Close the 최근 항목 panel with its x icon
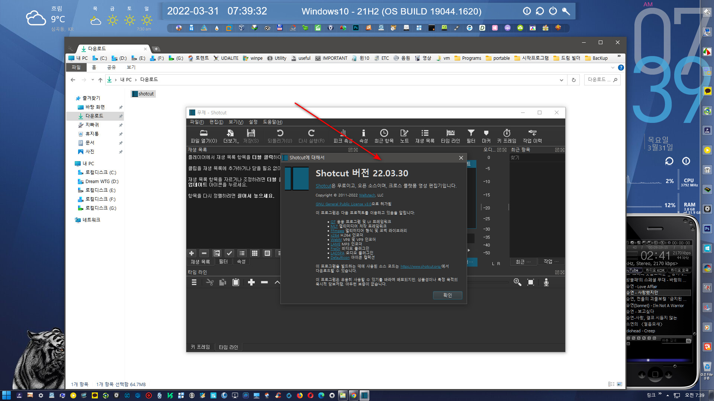 562,150
